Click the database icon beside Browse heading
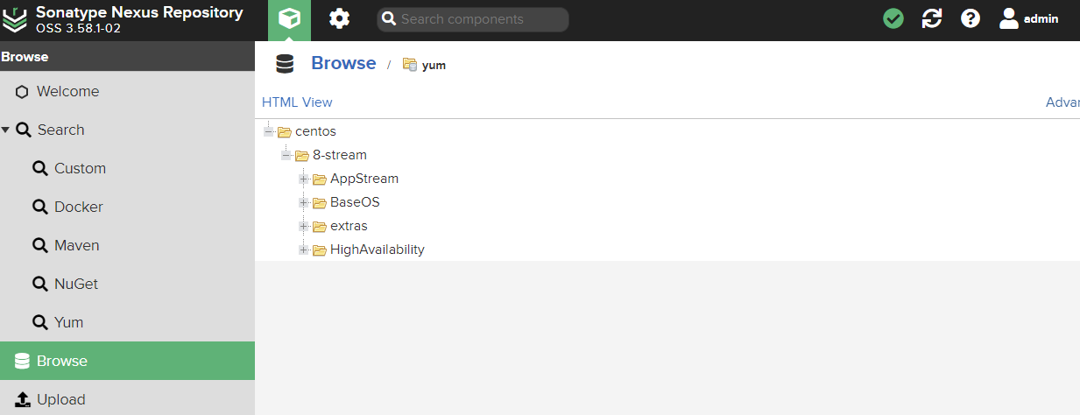The width and height of the screenshot is (1080, 415). [285, 64]
